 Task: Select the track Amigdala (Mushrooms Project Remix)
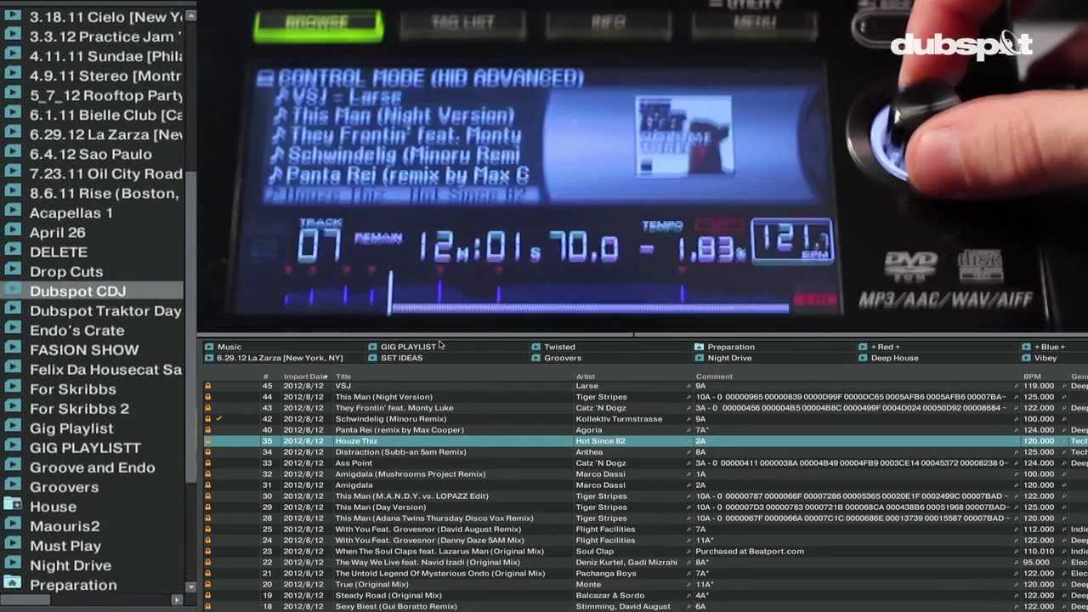pos(411,474)
